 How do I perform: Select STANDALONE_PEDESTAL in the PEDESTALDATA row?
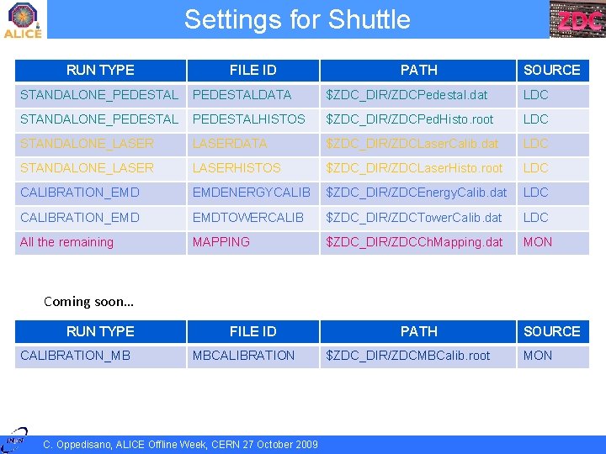(x=99, y=95)
